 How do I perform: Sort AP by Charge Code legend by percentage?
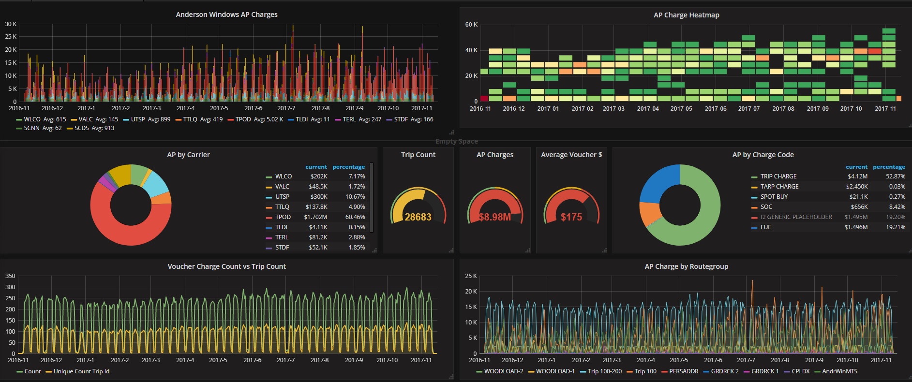(x=889, y=167)
